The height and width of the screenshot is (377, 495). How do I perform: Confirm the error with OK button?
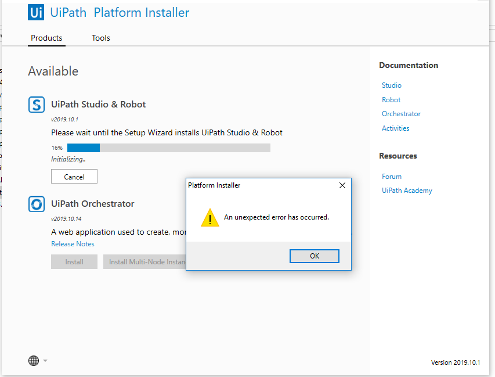pyautogui.click(x=315, y=256)
